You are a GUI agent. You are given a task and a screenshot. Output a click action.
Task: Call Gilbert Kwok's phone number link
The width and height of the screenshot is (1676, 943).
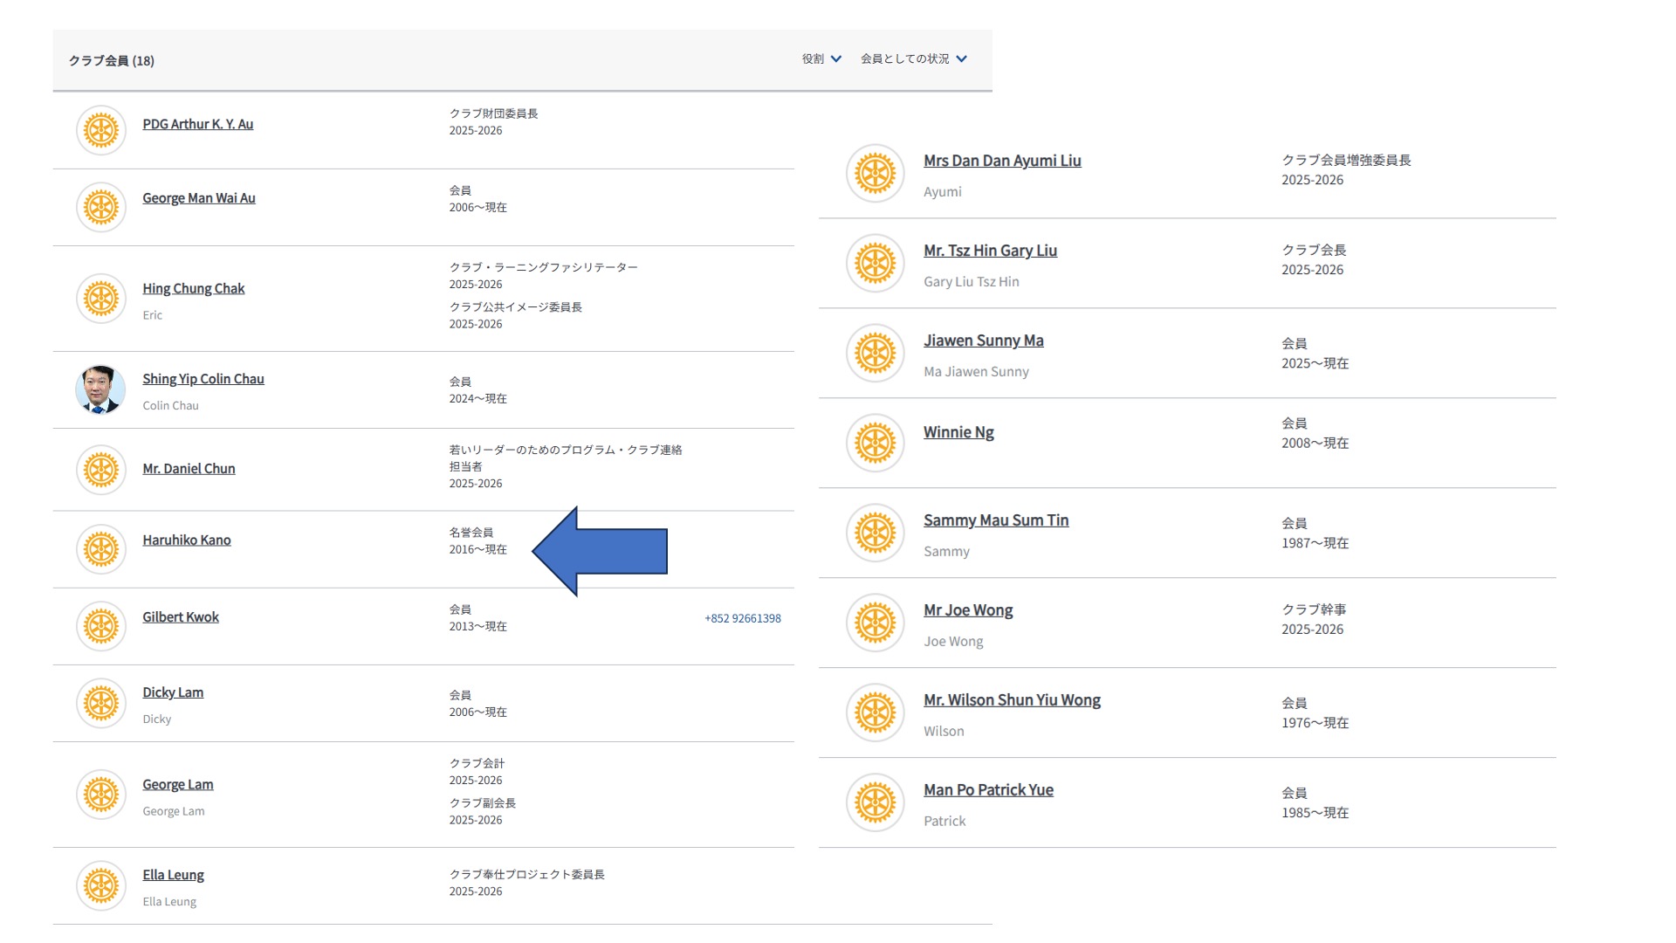coord(742,618)
